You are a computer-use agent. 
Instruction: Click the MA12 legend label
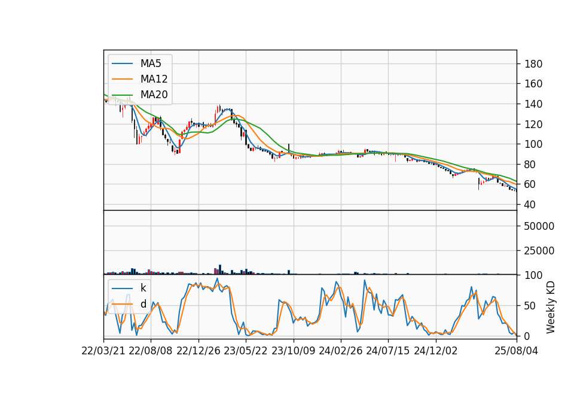click(154, 79)
